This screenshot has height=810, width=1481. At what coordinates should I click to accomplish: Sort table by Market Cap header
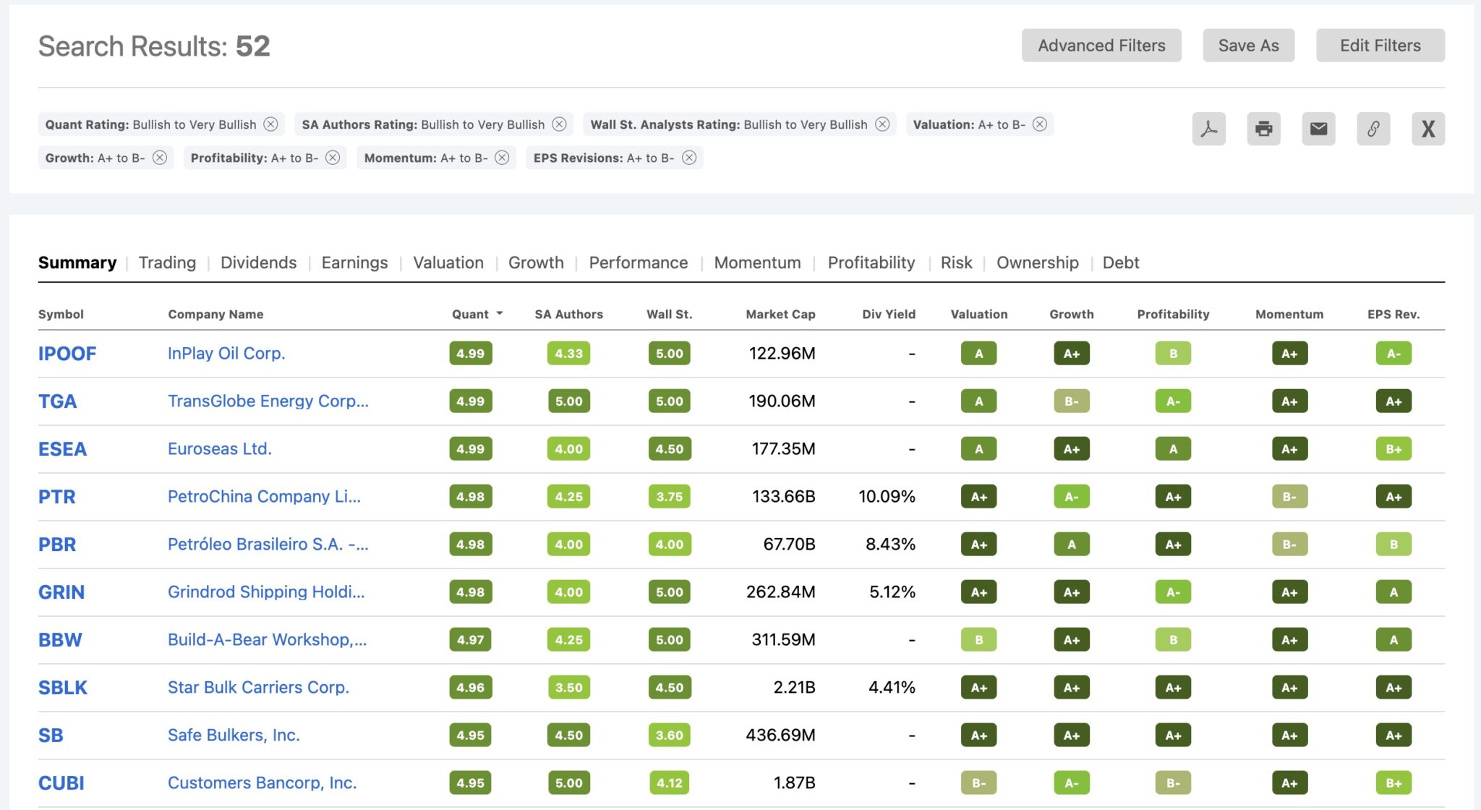click(x=780, y=314)
